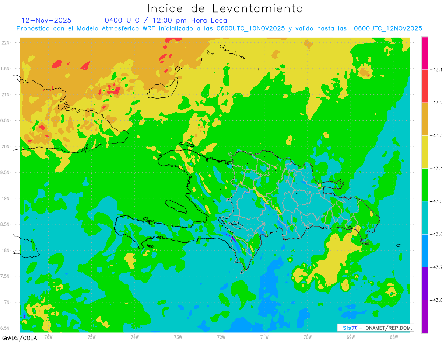Click the orange legend swatch
This screenshot has width=442, height=342.
tap(425, 119)
